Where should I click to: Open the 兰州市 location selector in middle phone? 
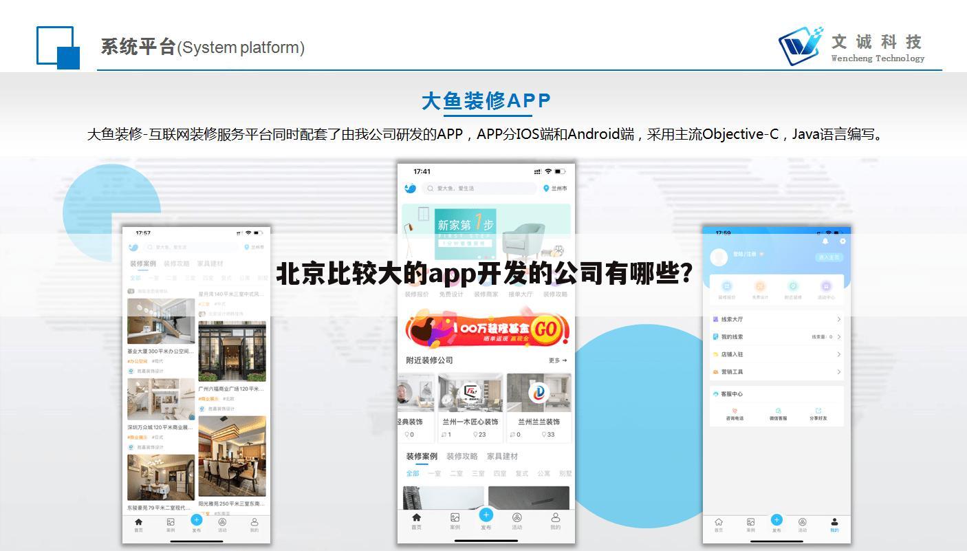tap(556, 188)
